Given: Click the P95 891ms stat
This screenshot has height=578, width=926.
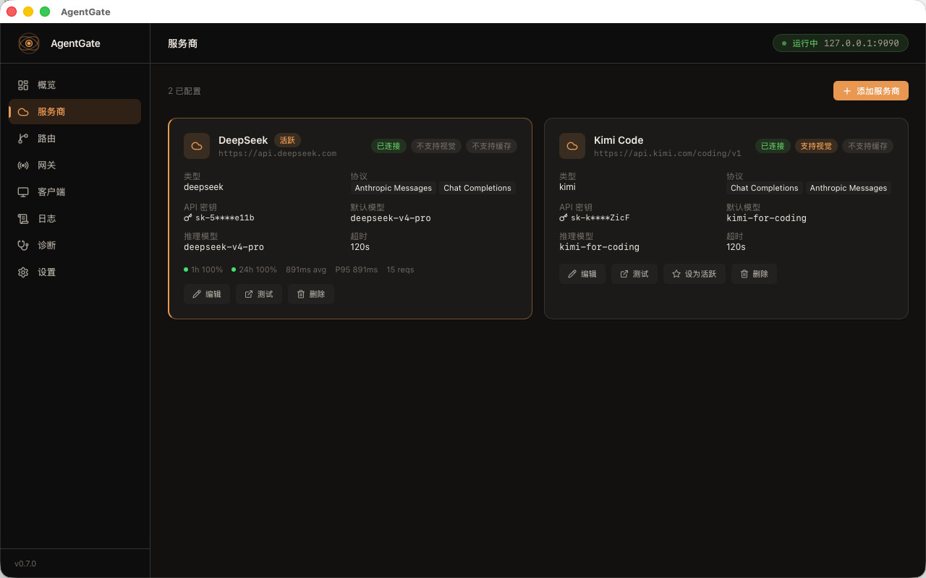Looking at the screenshot, I should (x=357, y=269).
